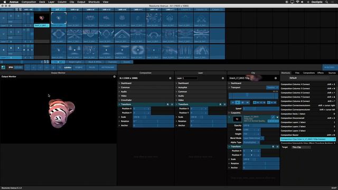Toggle Layer 3 solo S button

(x=18, y=48)
